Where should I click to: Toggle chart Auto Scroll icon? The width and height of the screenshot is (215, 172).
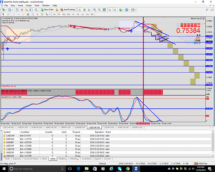tap(110, 10)
